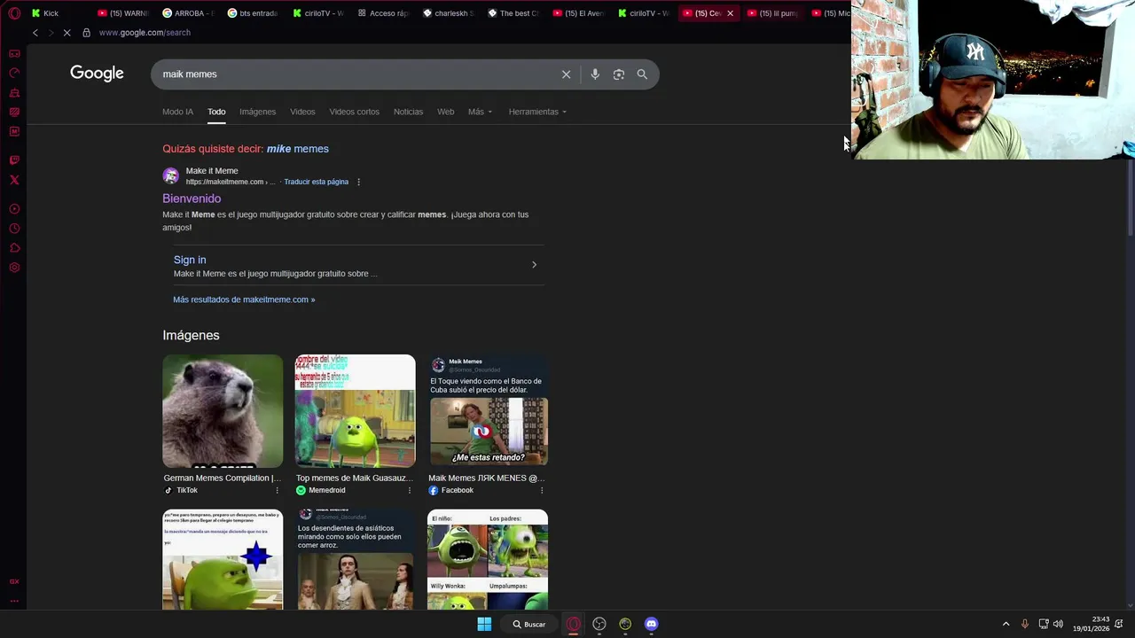This screenshot has height=638, width=1135.
Task: Open Settings gear icon in sidebar
Action: [x=14, y=268]
